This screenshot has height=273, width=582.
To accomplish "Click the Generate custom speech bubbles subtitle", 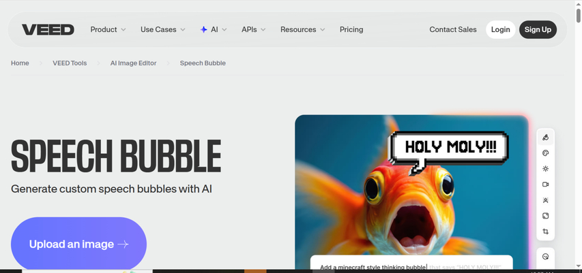I will pos(111,189).
